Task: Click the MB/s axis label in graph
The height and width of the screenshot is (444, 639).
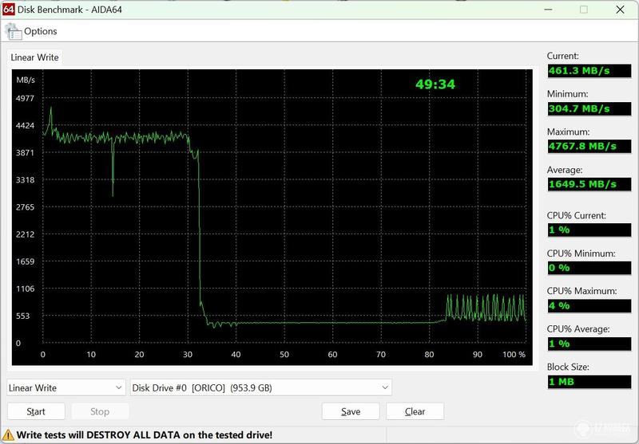Action: point(26,80)
